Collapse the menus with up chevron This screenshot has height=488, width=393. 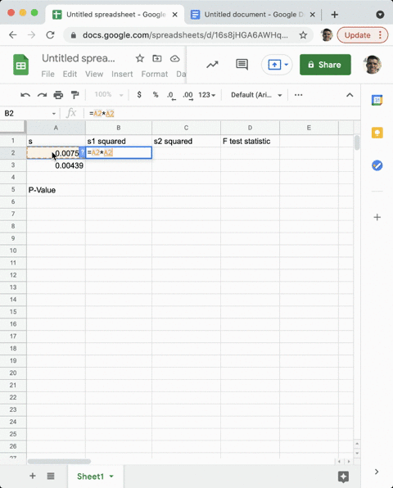click(350, 95)
